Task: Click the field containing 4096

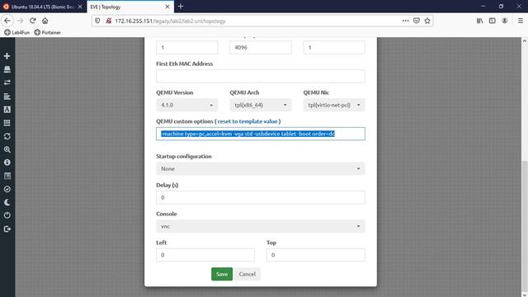Action: pos(261,48)
